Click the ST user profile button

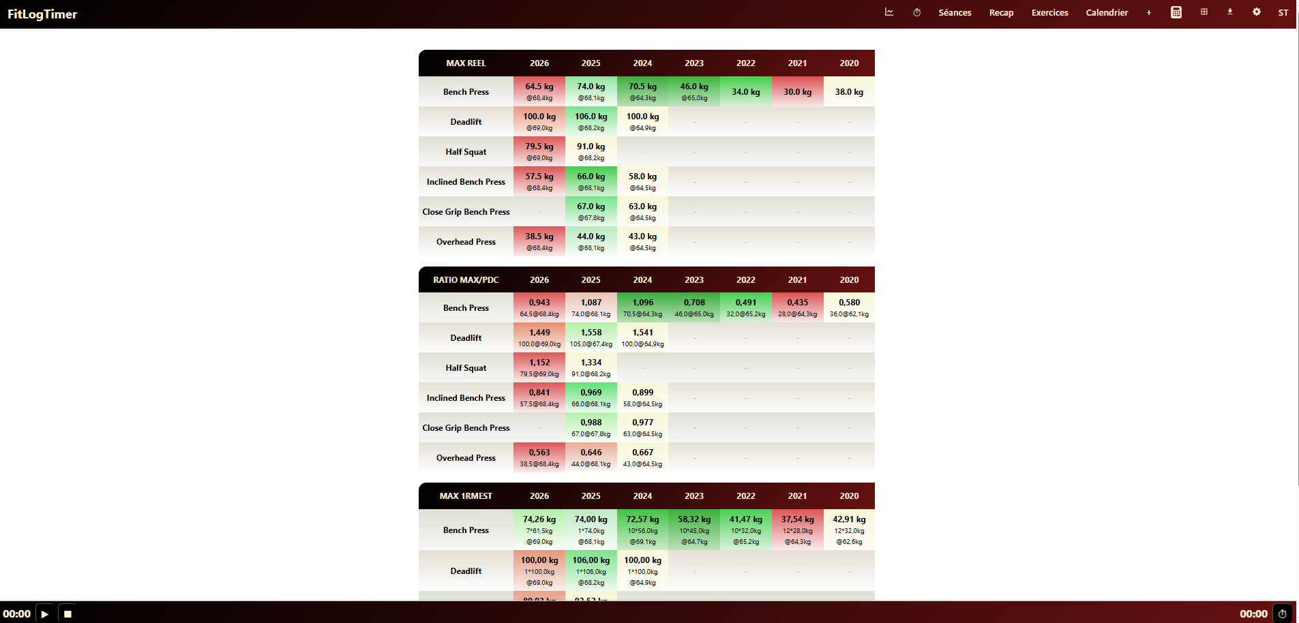tap(1283, 12)
